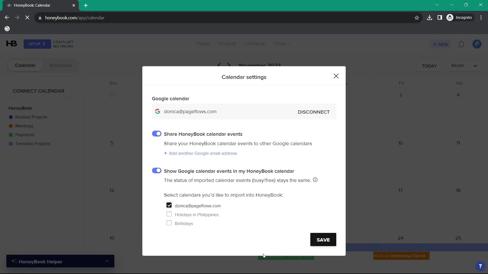Switch to the Calendar tab
488x274 pixels.
click(25, 65)
